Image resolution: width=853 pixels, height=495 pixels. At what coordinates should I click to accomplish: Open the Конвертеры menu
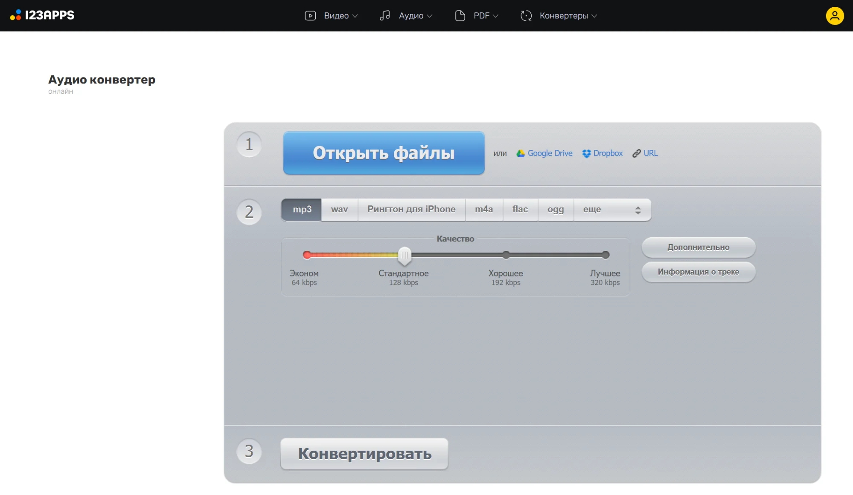click(x=564, y=16)
